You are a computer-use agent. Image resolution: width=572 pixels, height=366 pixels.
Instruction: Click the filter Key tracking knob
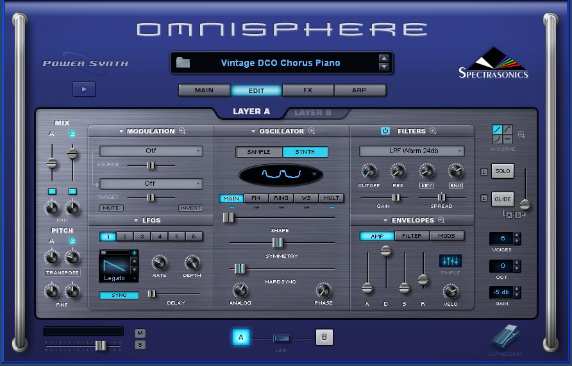[x=426, y=171]
